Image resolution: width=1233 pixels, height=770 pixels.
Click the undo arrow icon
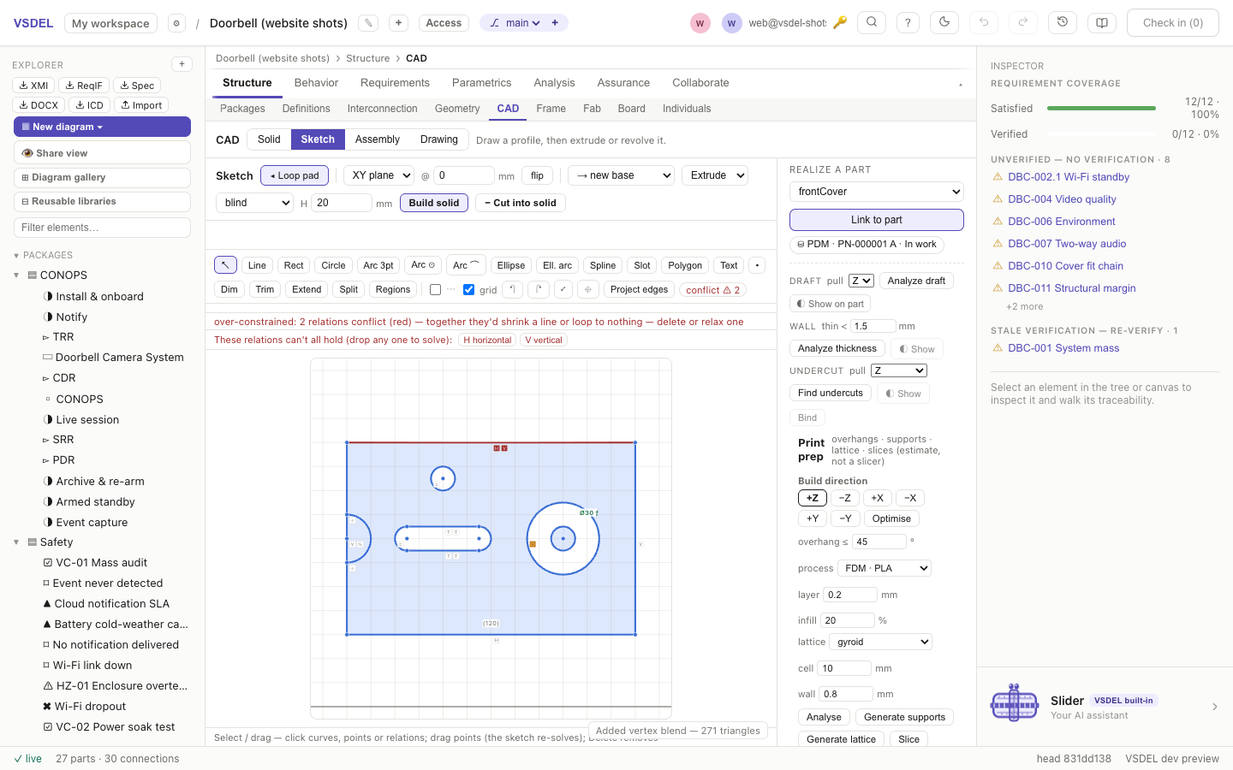coord(984,23)
